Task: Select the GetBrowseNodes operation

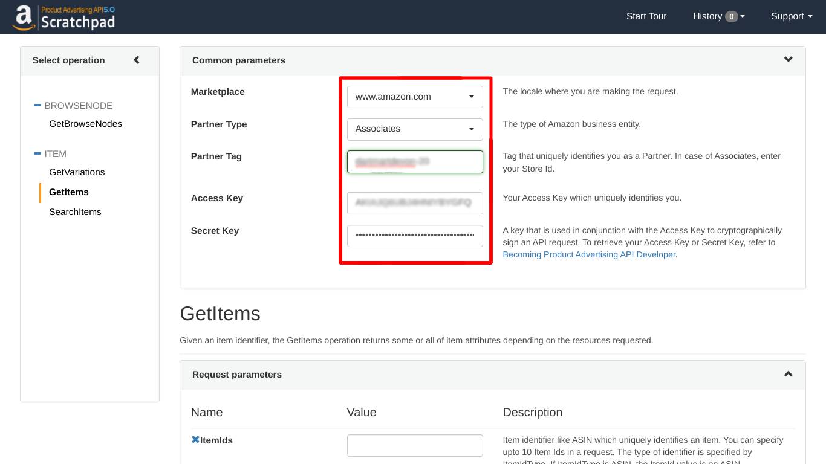Action: click(85, 123)
